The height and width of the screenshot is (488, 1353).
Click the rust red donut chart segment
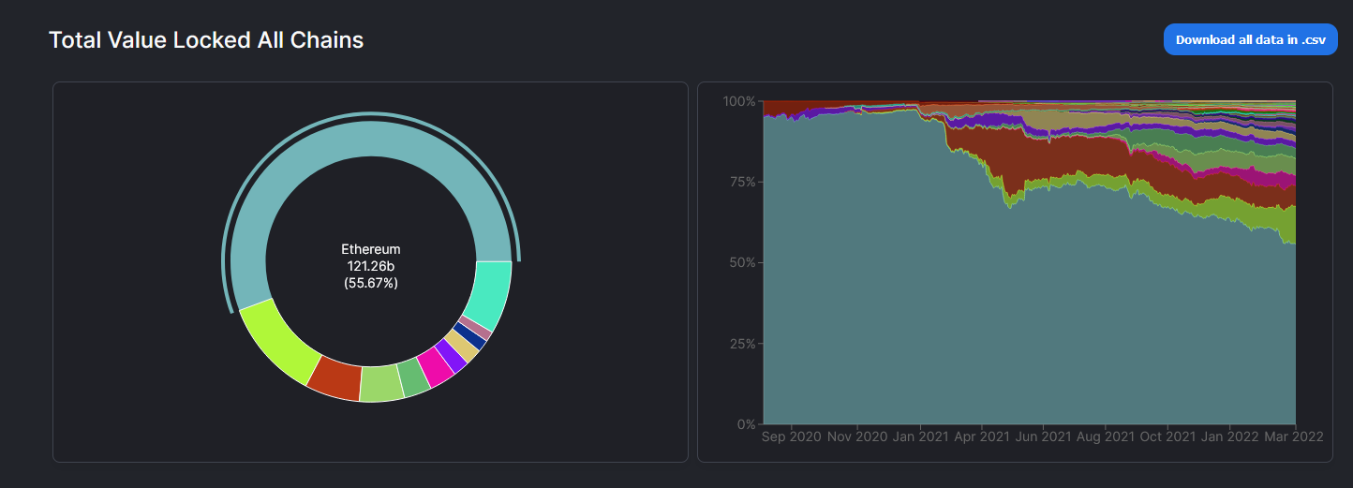pyautogui.click(x=335, y=378)
